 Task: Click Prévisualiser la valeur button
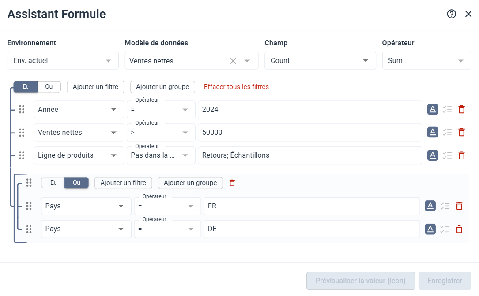[x=361, y=281]
